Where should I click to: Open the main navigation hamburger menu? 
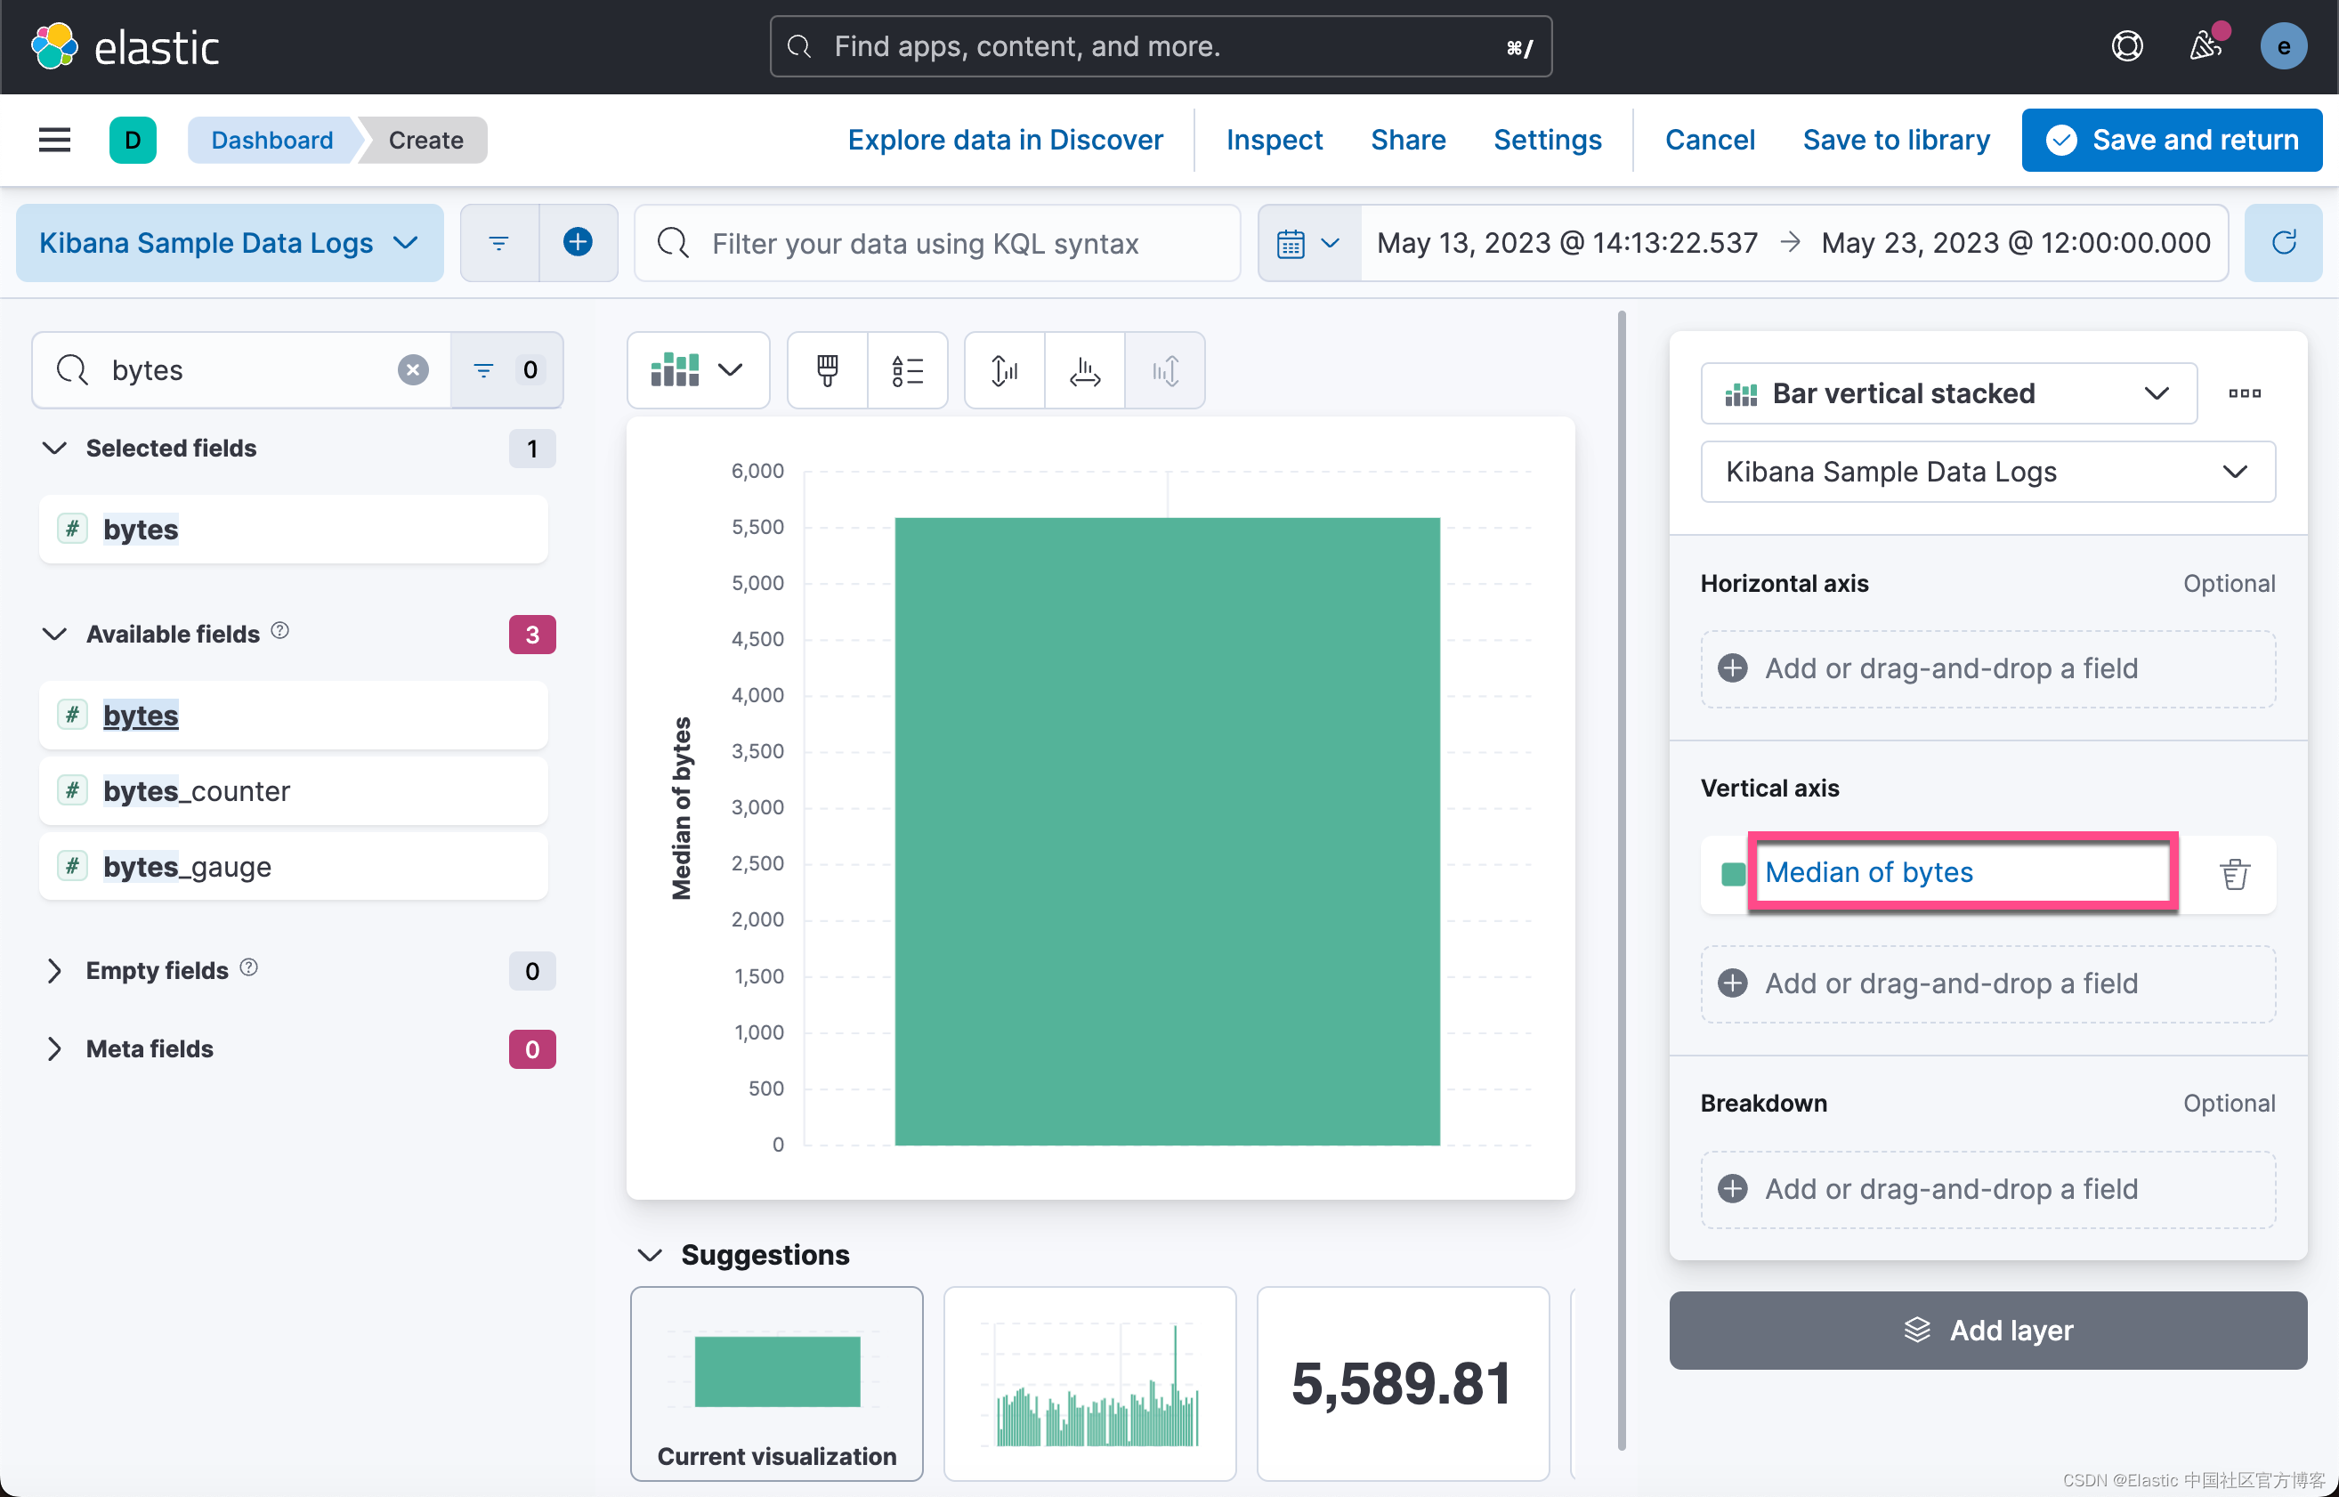tap(54, 140)
